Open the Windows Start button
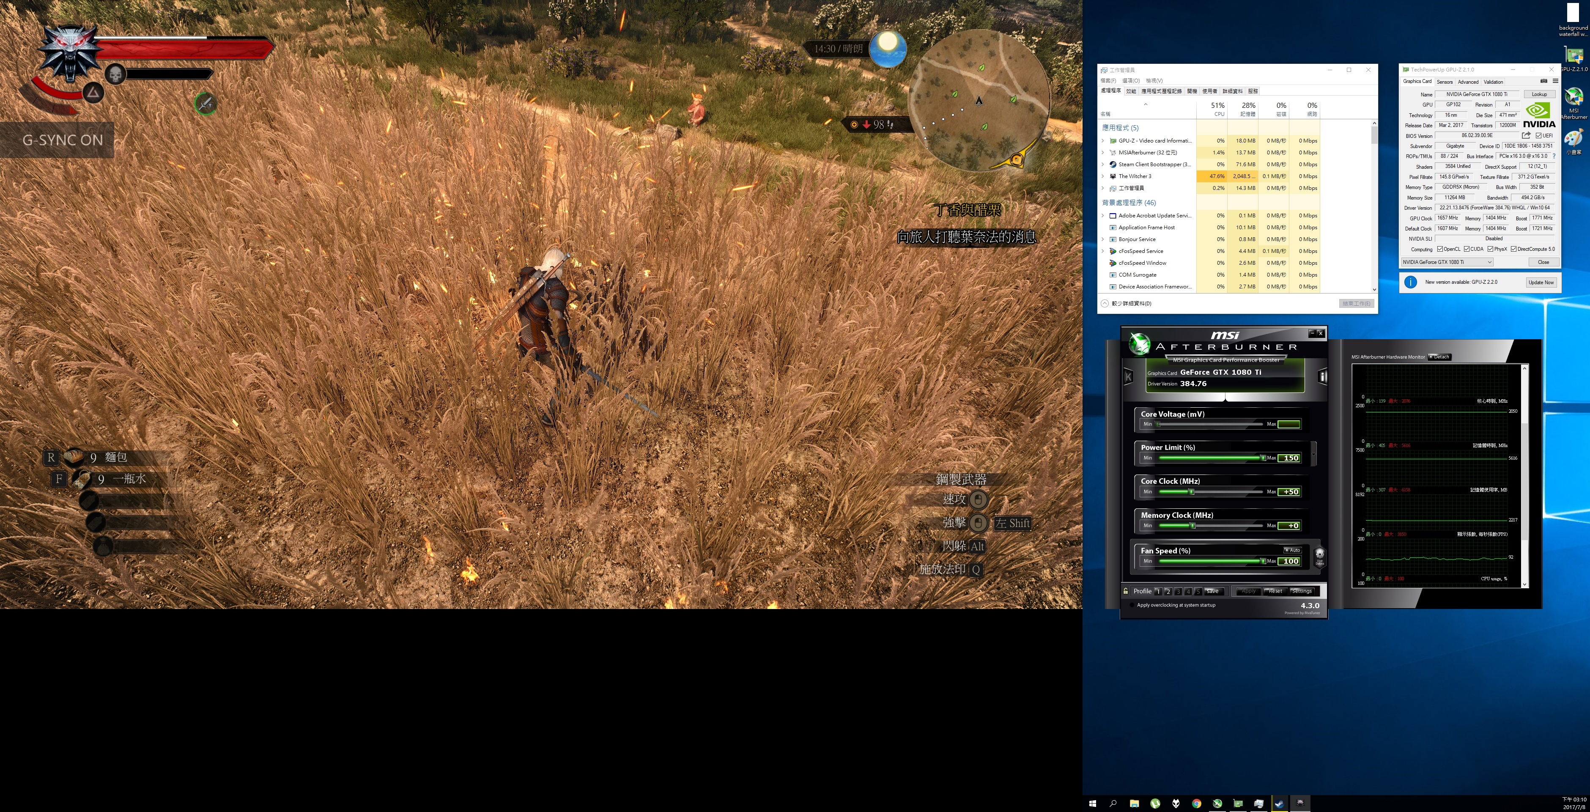This screenshot has width=1590, height=812. 1093,804
